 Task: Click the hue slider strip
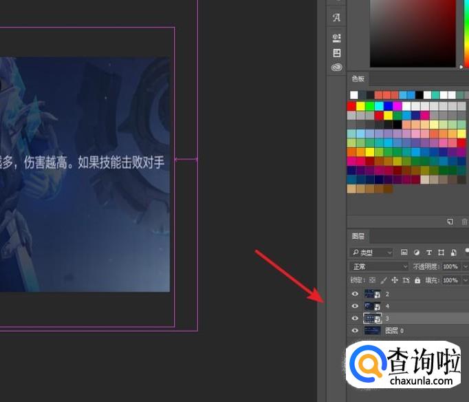pos(466,33)
